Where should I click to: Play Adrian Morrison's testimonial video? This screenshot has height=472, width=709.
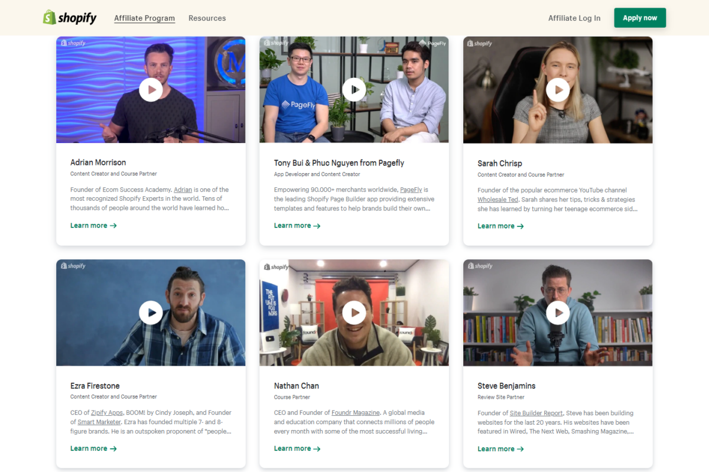tap(151, 89)
